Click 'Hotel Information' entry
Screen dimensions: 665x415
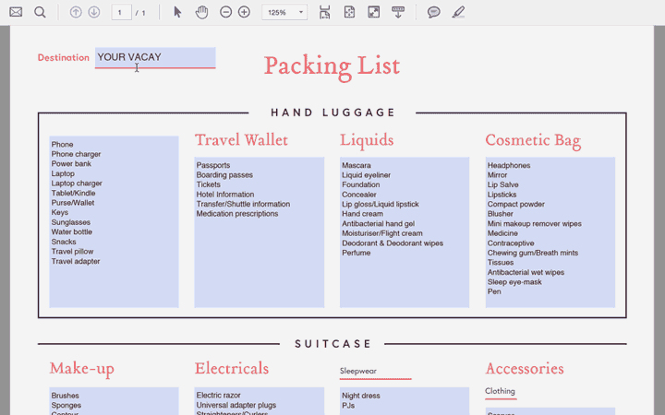(x=225, y=195)
